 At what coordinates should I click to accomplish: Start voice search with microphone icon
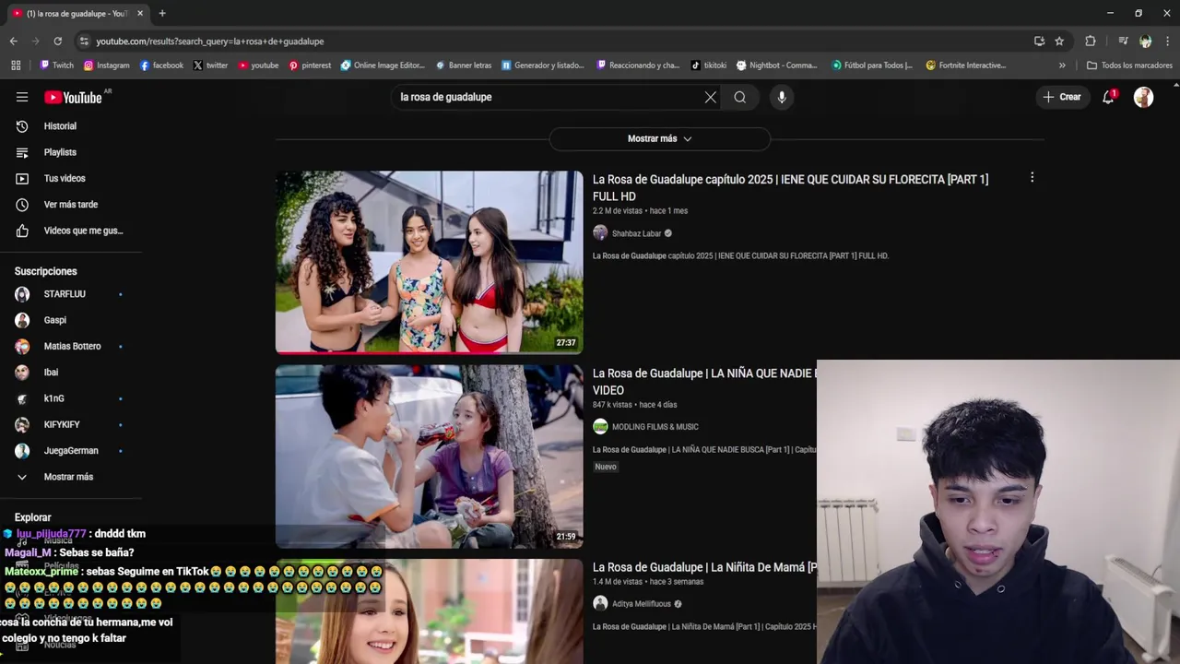point(782,97)
